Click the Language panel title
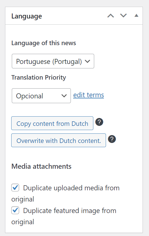This screenshot has height=236, width=149. pyautogui.click(x=27, y=16)
